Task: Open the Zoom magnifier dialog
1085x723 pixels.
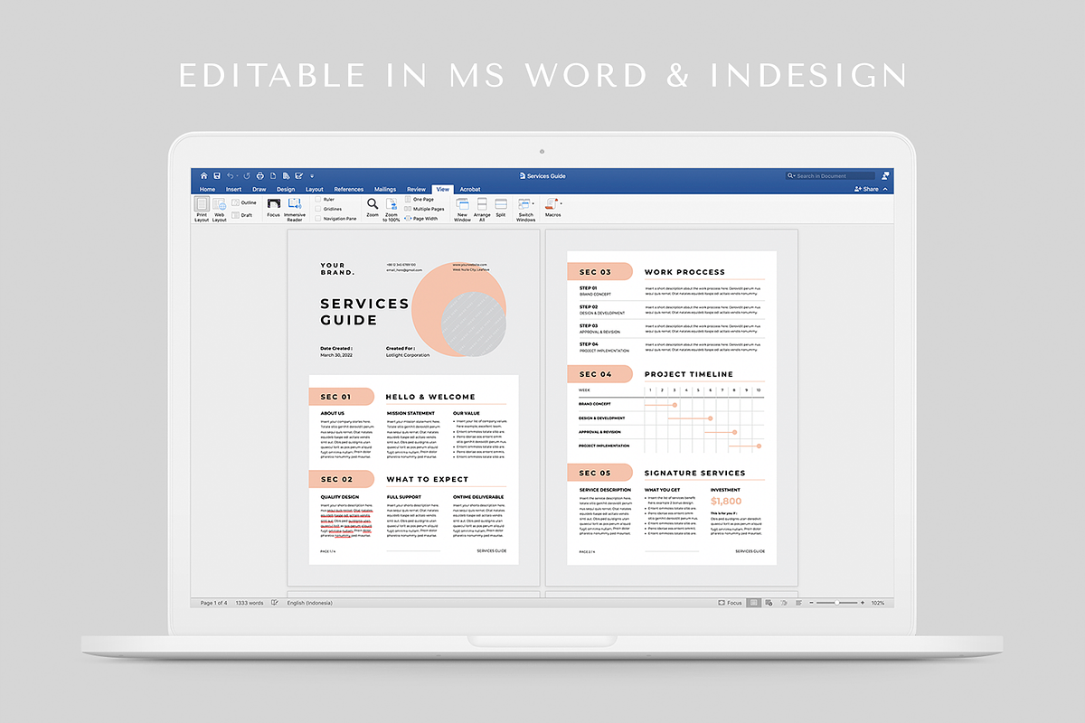Action: pyautogui.click(x=373, y=209)
